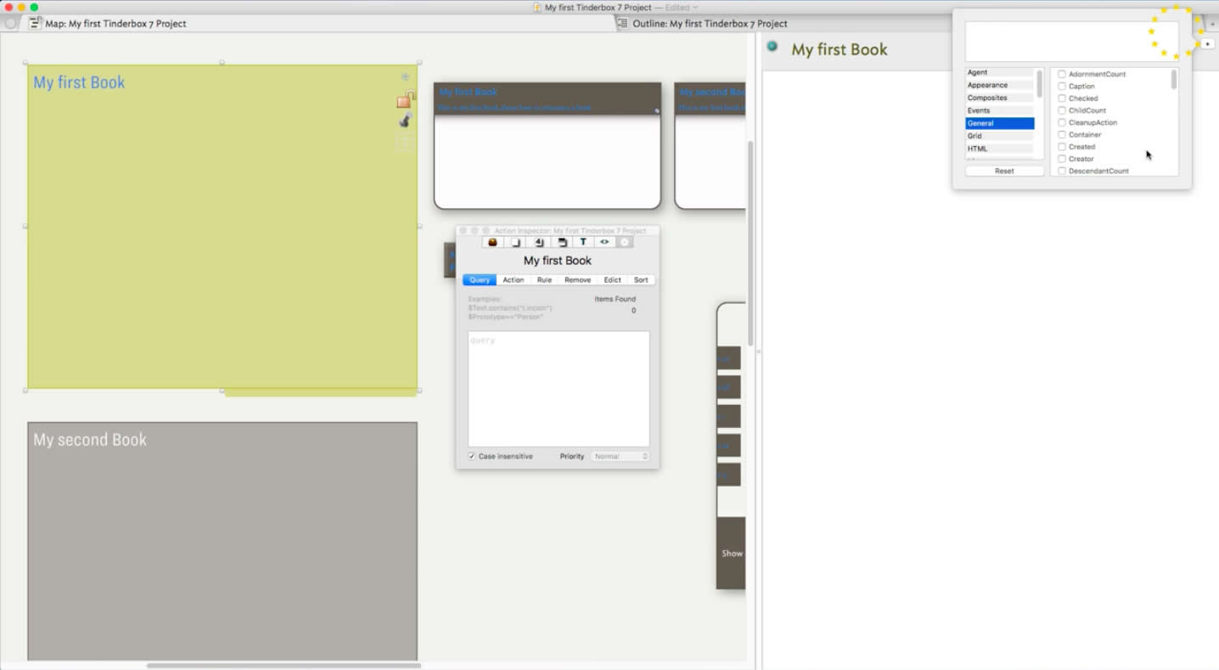Check the DescendantCount attribute
The height and width of the screenshot is (670, 1219).
[x=1062, y=171]
